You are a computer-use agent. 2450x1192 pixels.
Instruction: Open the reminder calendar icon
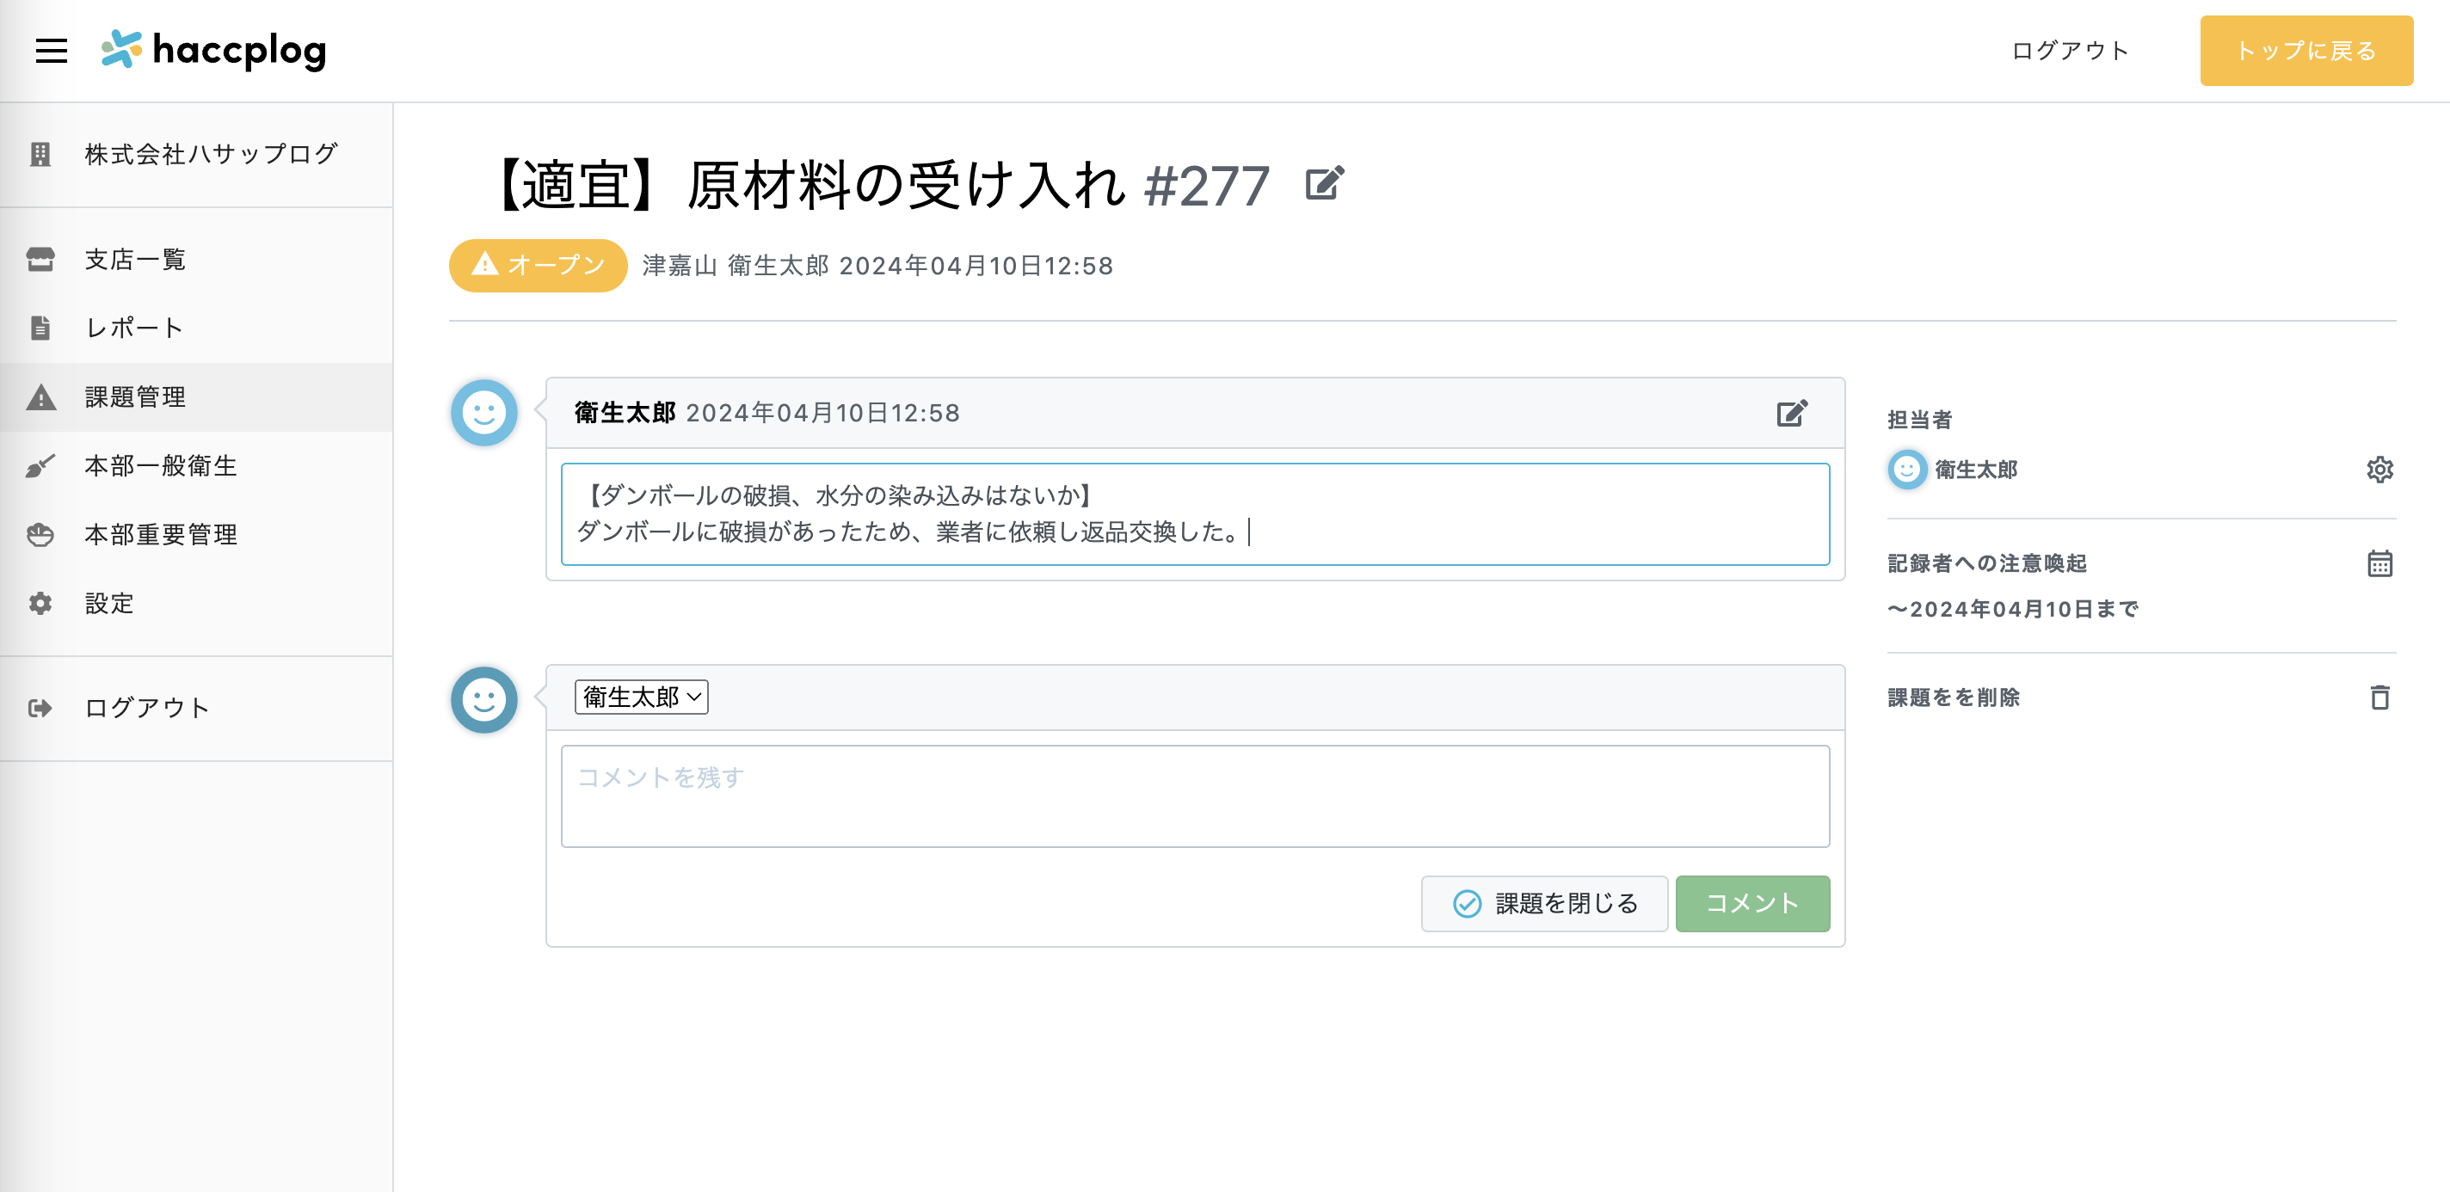(2379, 563)
